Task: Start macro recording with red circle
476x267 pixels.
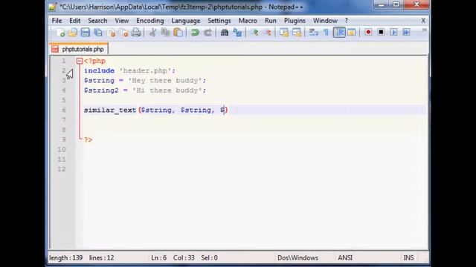Action: [x=368, y=32]
